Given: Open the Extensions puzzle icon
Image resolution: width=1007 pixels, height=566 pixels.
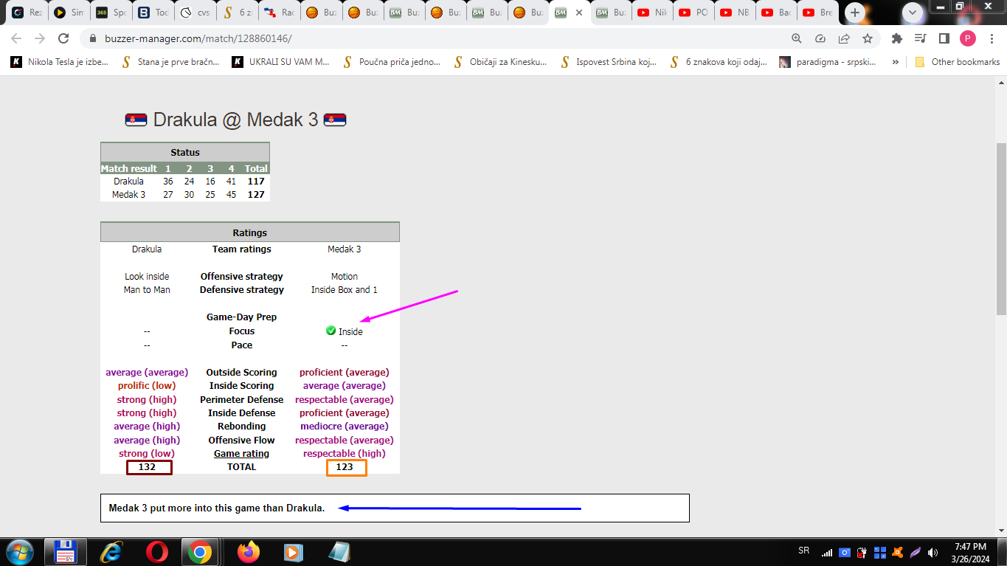Looking at the screenshot, I should click(x=897, y=38).
